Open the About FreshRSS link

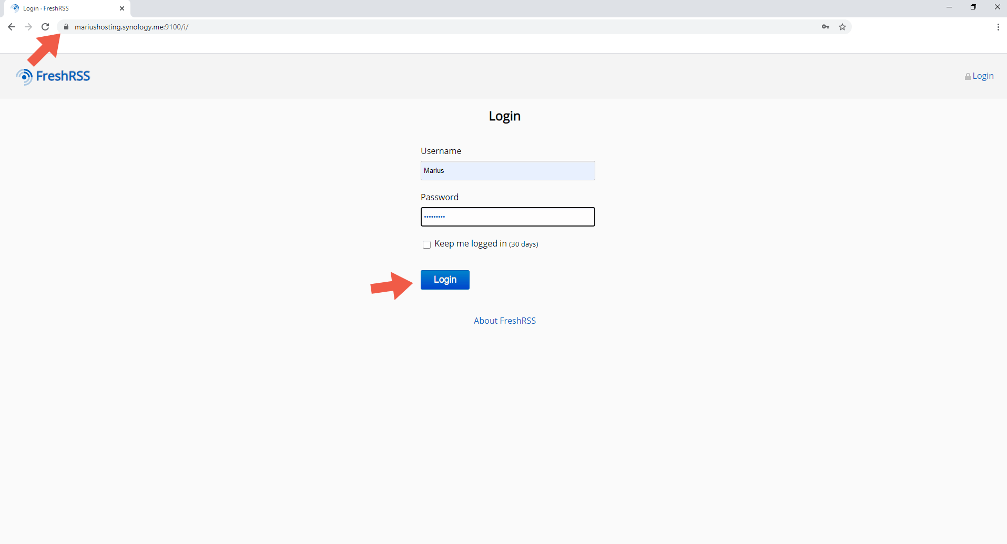tap(505, 321)
